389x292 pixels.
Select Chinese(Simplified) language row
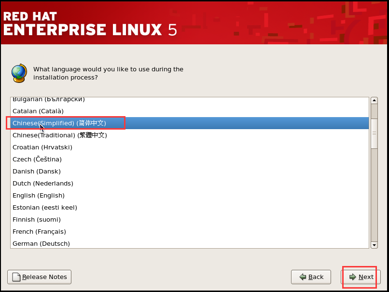pos(190,123)
